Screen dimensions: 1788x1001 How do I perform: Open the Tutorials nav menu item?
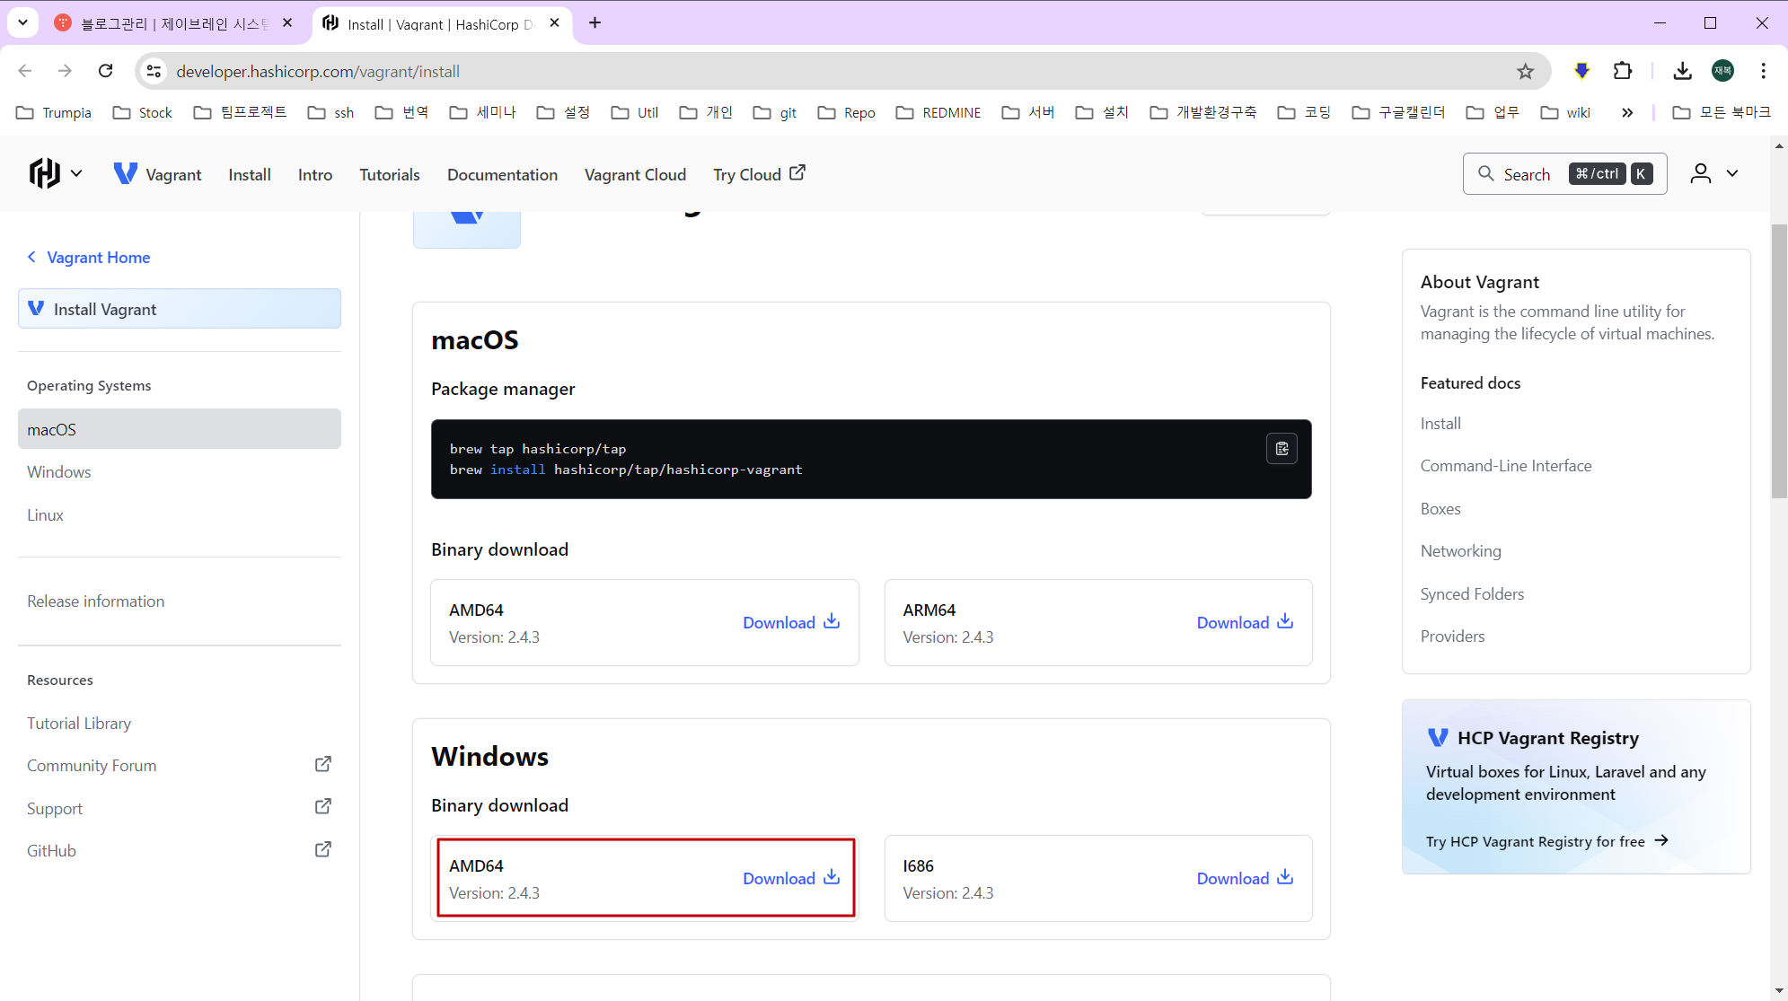389,174
